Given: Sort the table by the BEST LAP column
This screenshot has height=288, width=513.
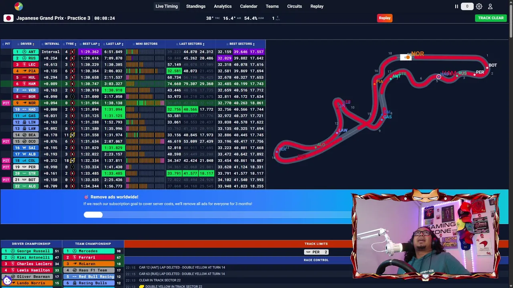Looking at the screenshot, I should click(x=91, y=44).
